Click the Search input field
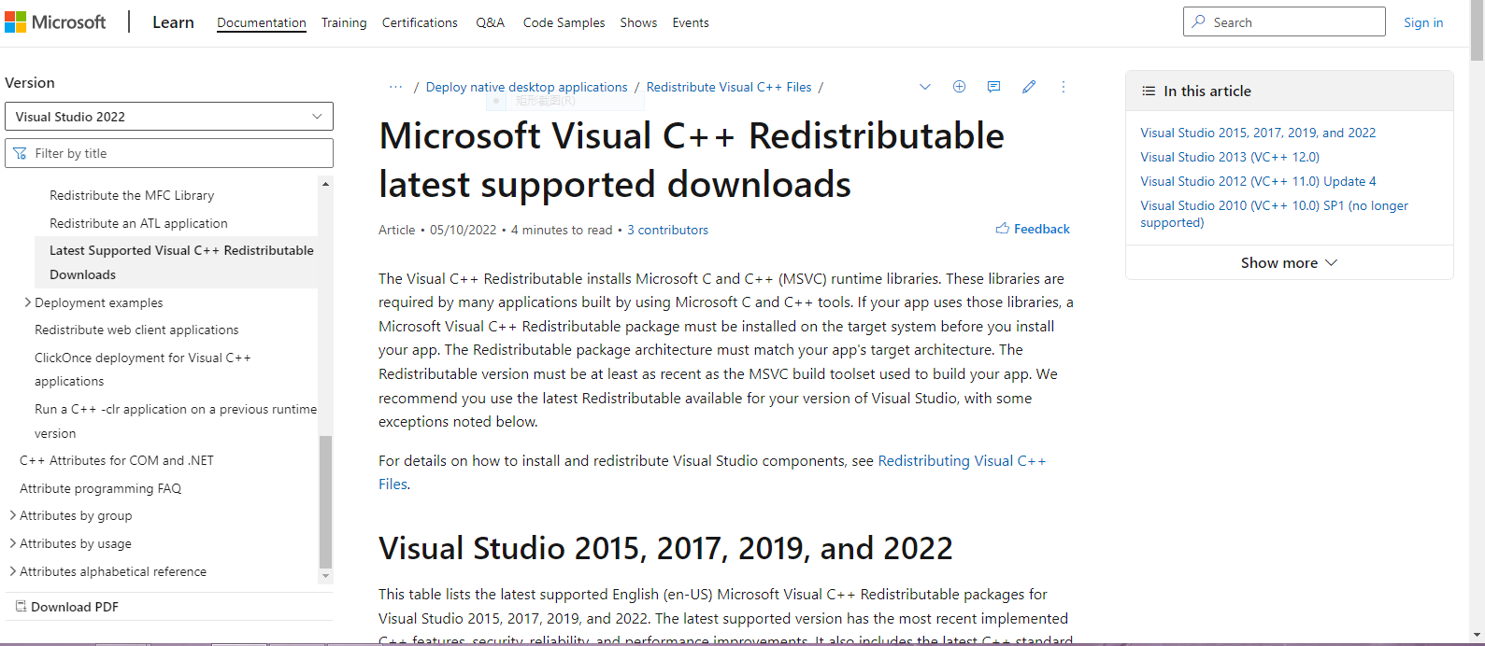The width and height of the screenshot is (1485, 646). click(1284, 21)
